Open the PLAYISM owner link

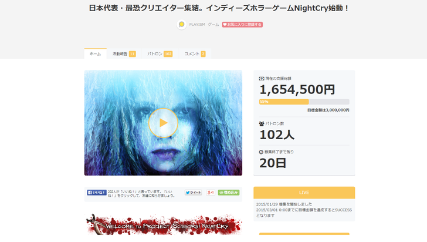pos(197,25)
